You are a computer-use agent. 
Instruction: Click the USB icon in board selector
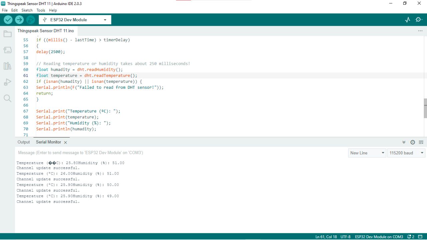[x=45, y=20]
